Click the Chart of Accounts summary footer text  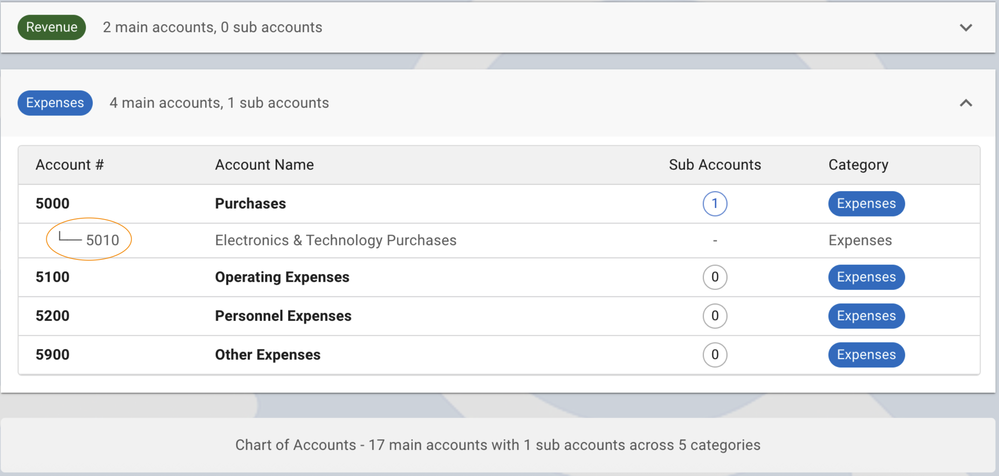tap(498, 445)
